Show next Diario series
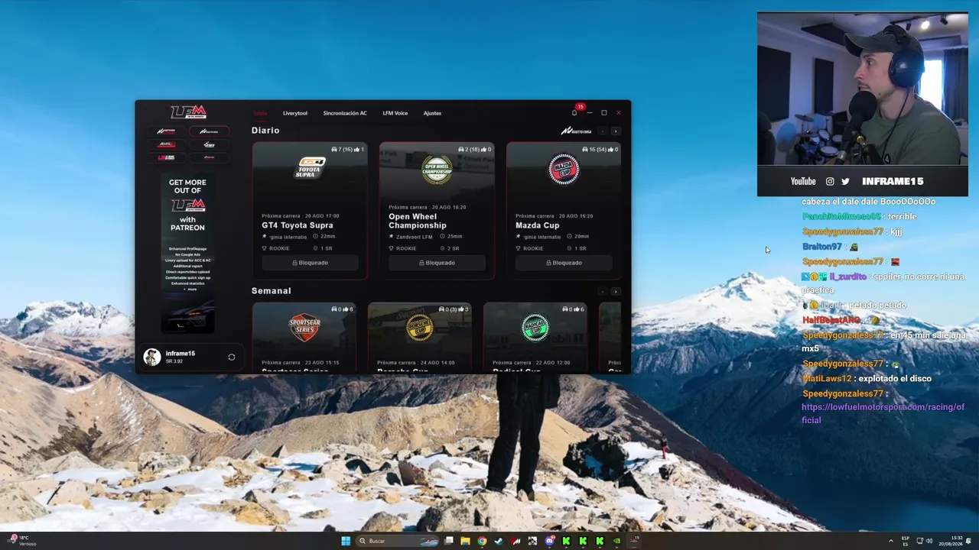979x550 pixels. click(x=616, y=131)
